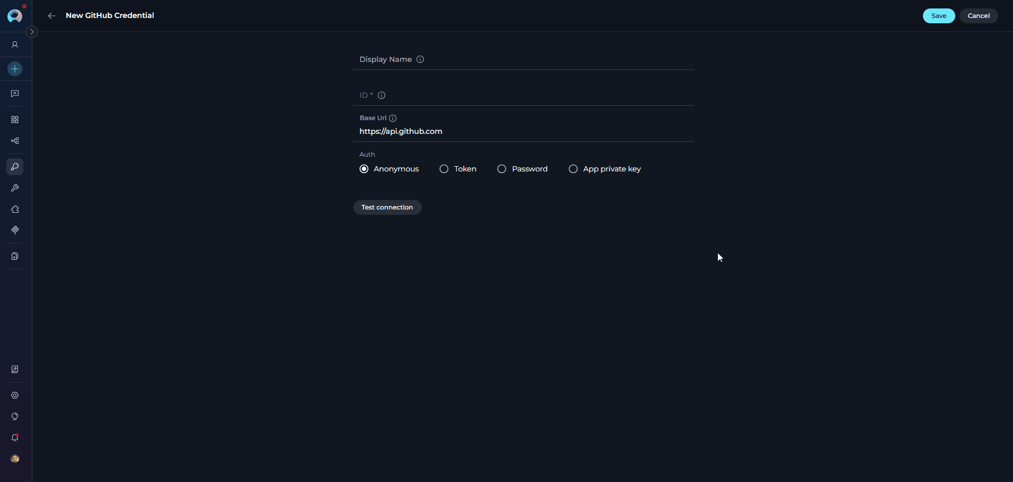Click the Display Name info icon

point(420,59)
